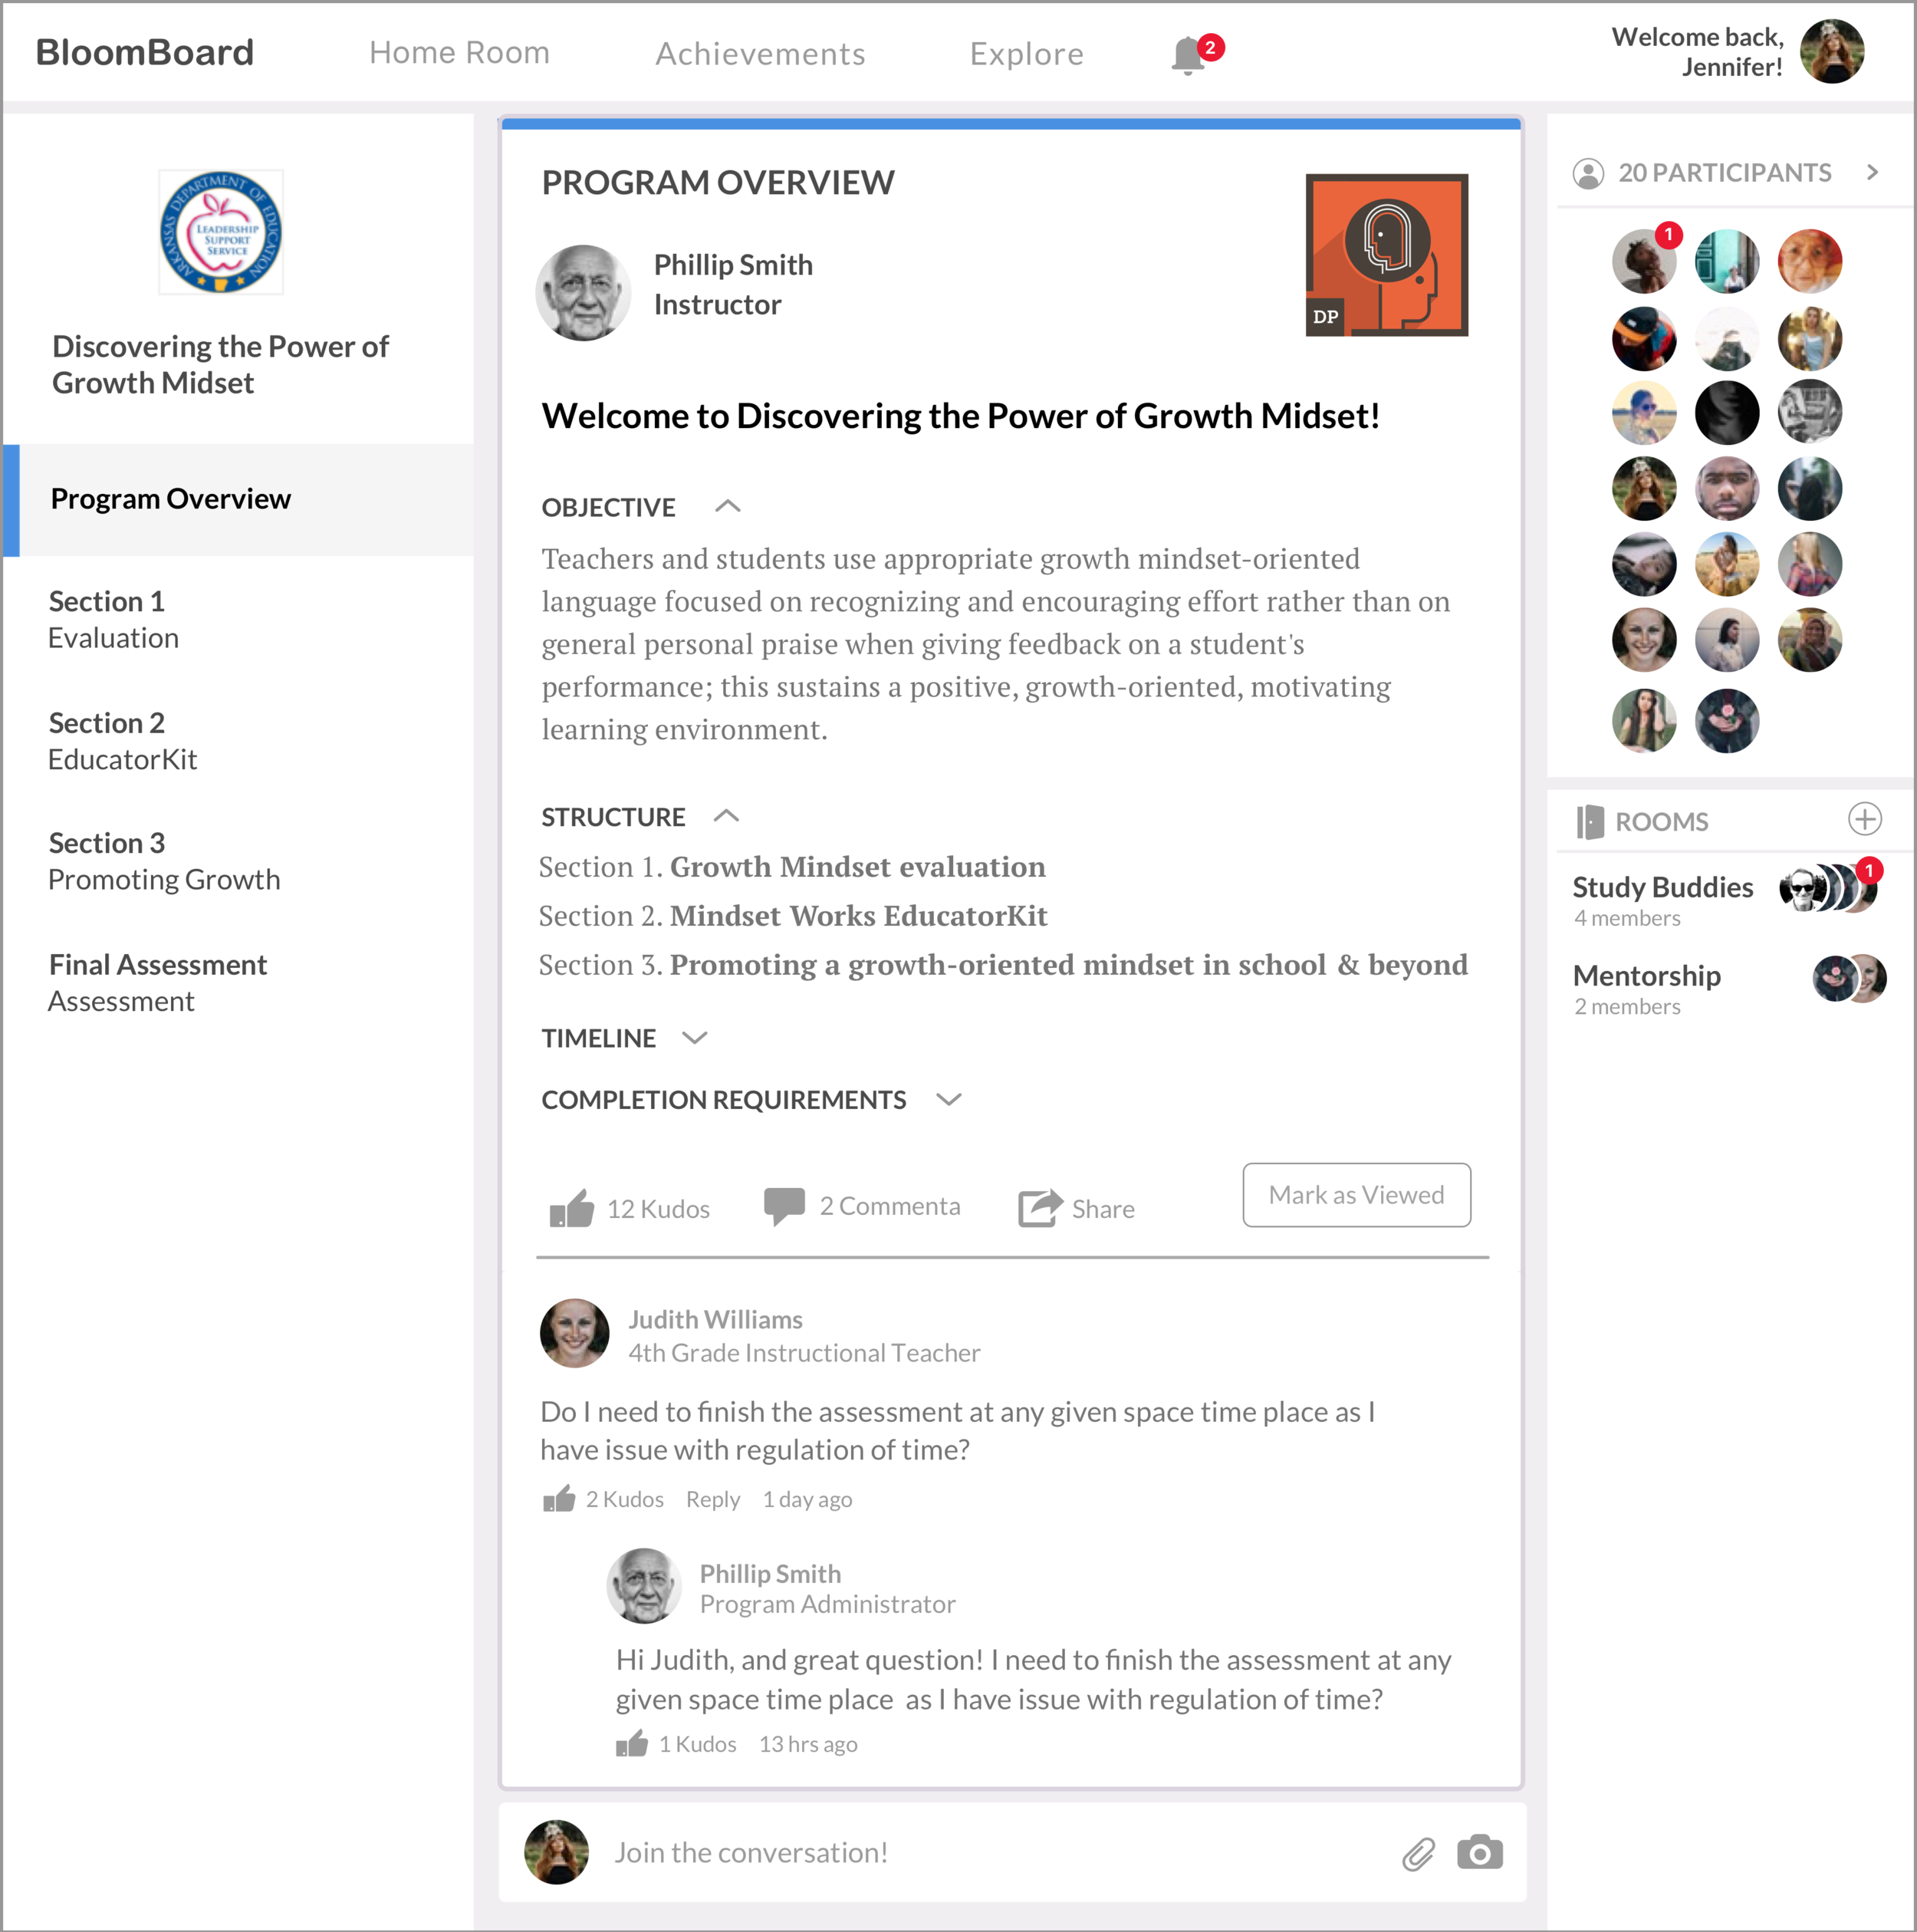Click the Leadership Support Service logo
1917x1932 pixels.
221,232
